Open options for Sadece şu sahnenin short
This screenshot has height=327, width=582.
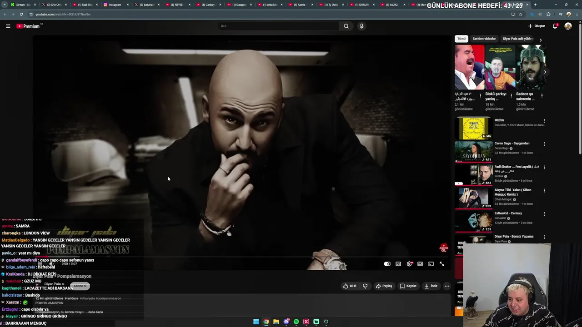tap(542, 96)
